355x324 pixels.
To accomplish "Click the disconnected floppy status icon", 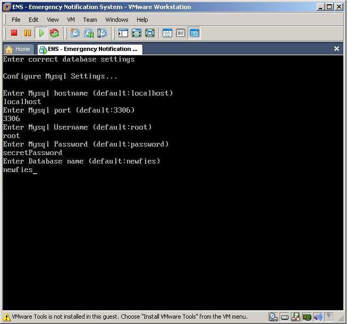I will (295, 317).
